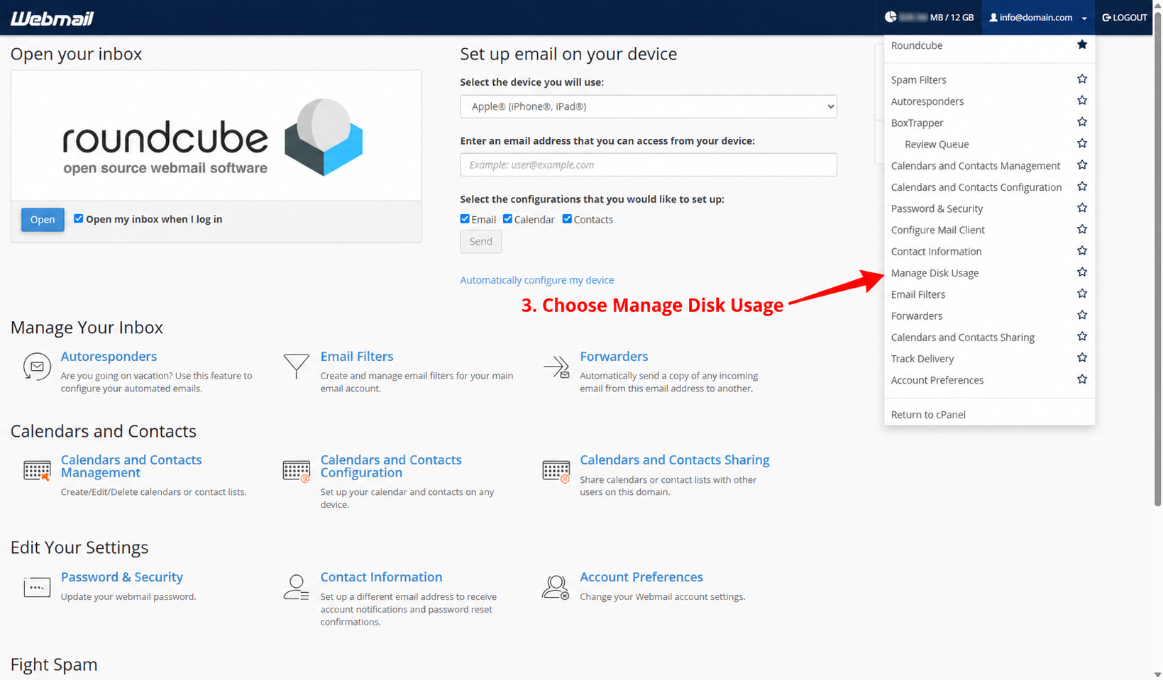
Task: Click Return to cPanel menu item
Action: point(928,415)
